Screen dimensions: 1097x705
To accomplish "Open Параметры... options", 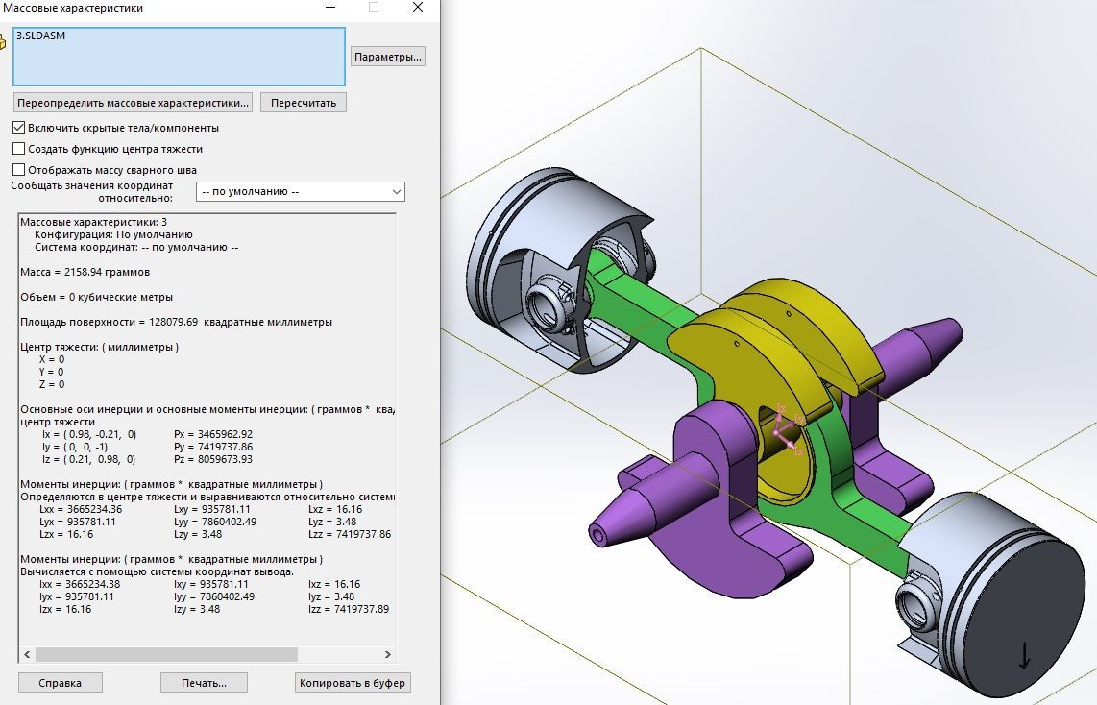I will (387, 57).
